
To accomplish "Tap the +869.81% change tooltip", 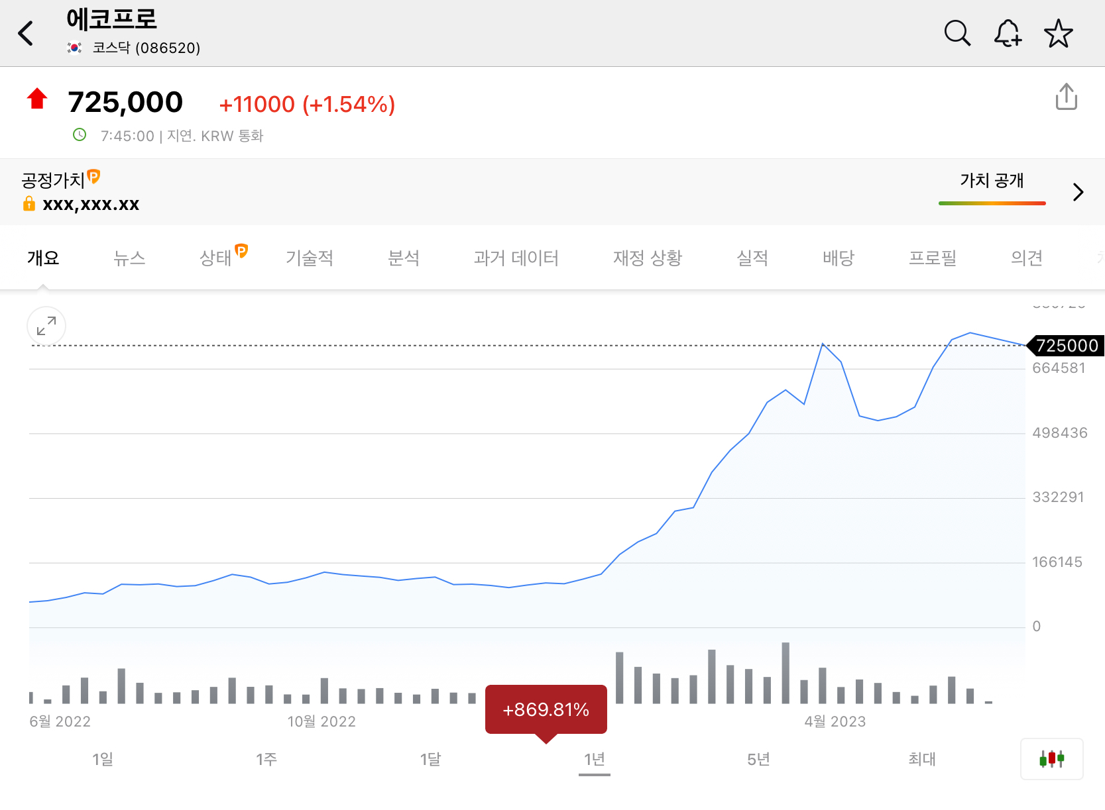I will tap(546, 709).
